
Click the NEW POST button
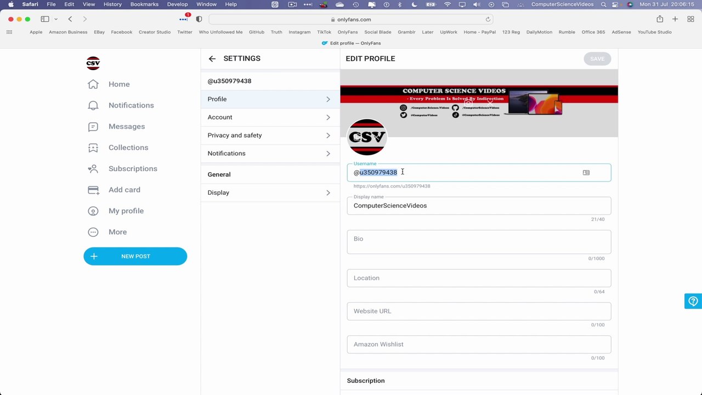pyautogui.click(x=135, y=256)
